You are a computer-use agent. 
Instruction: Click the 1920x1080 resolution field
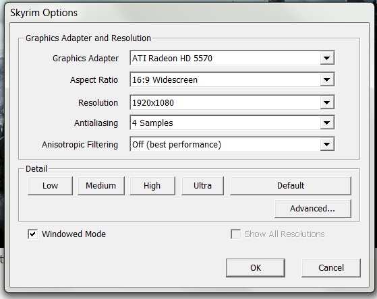[232, 102]
